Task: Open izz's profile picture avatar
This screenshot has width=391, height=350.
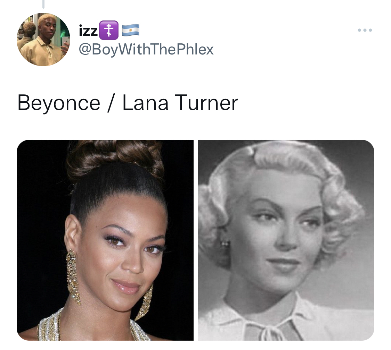Action: click(43, 40)
